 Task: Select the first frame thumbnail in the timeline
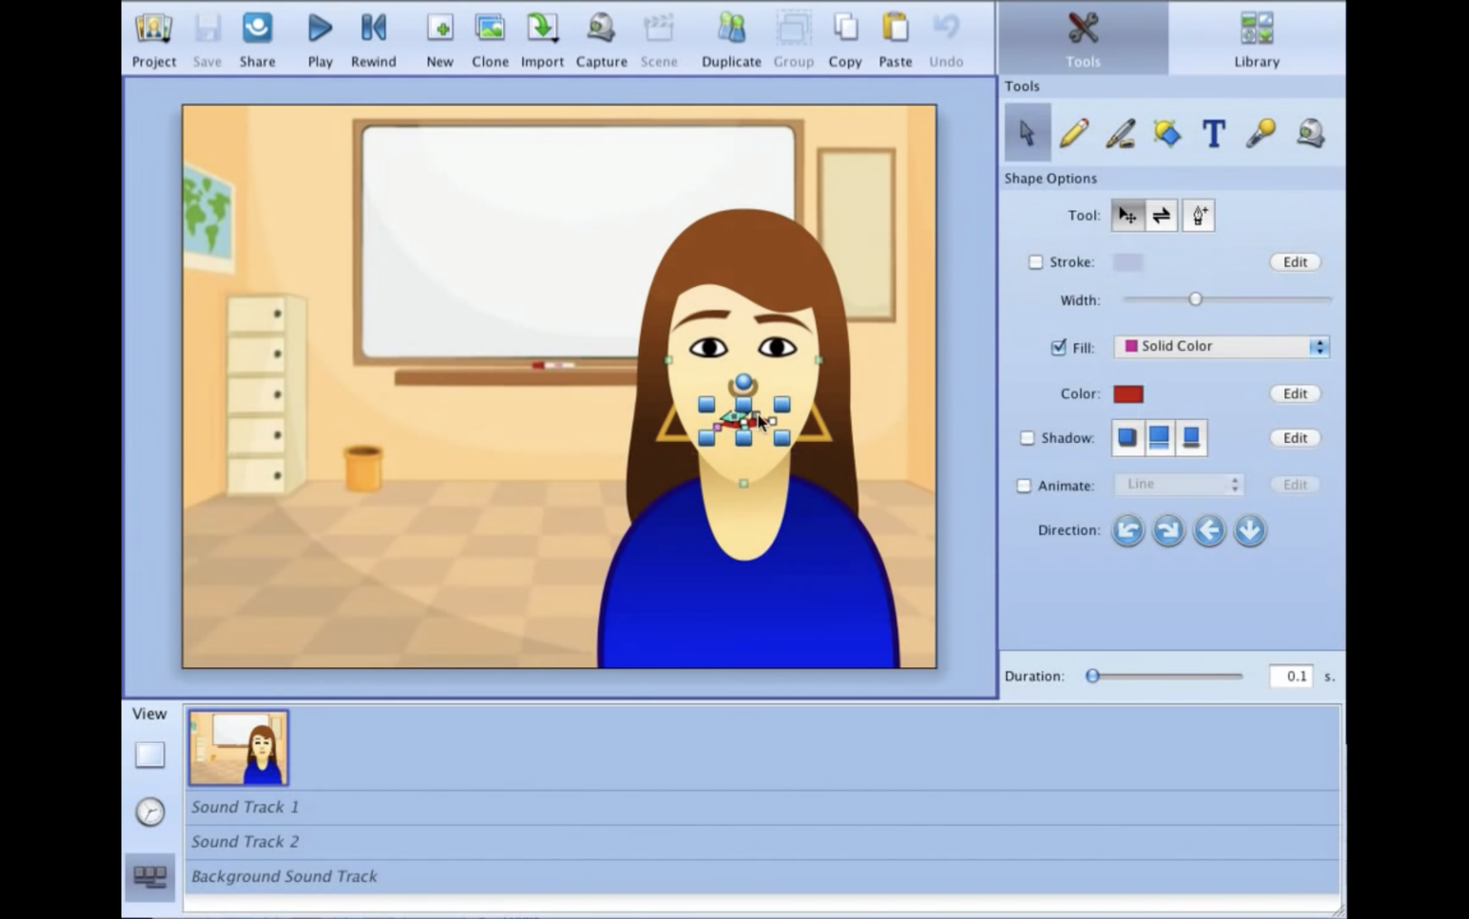(x=237, y=748)
